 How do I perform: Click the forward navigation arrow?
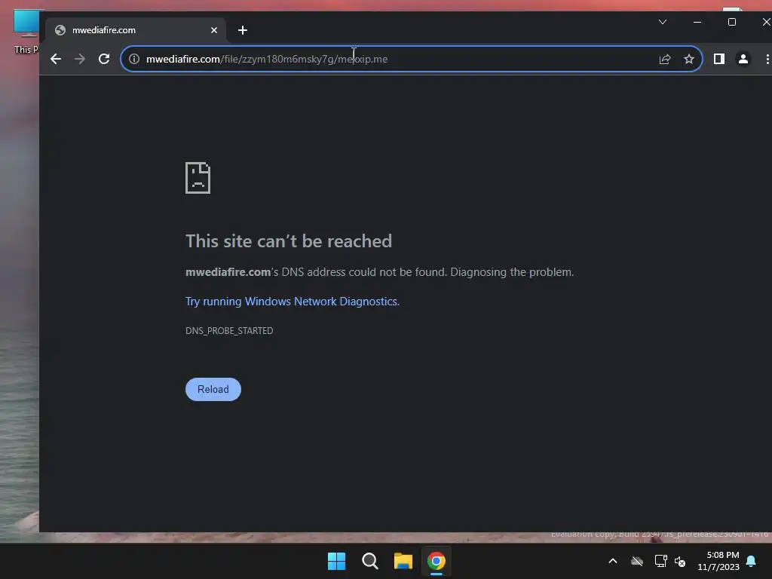pos(80,59)
